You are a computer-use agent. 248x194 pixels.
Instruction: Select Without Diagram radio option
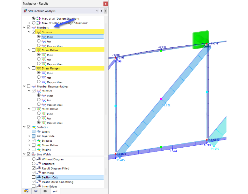point(34,159)
